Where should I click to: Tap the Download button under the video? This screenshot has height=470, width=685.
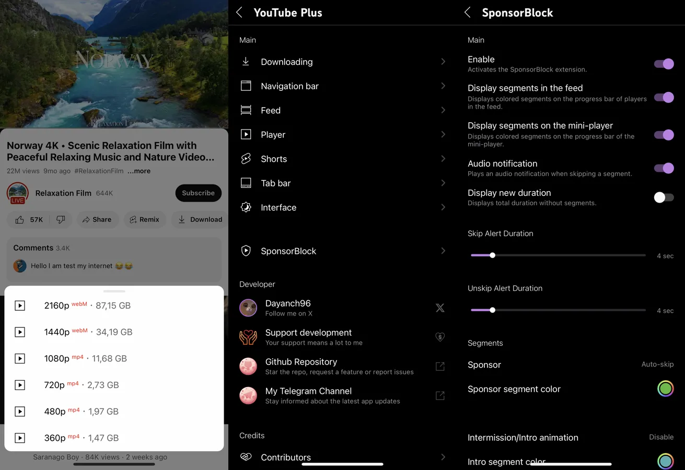pyautogui.click(x=200, y=220)
